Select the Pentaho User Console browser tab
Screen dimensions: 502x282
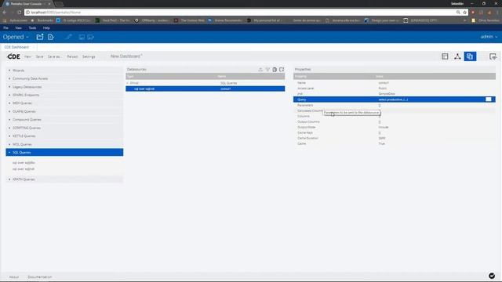pos(26,3)
